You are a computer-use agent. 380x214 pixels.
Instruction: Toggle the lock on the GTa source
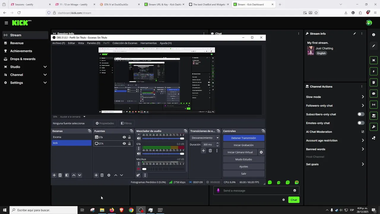pyautogui.click(x=129, y=137)
